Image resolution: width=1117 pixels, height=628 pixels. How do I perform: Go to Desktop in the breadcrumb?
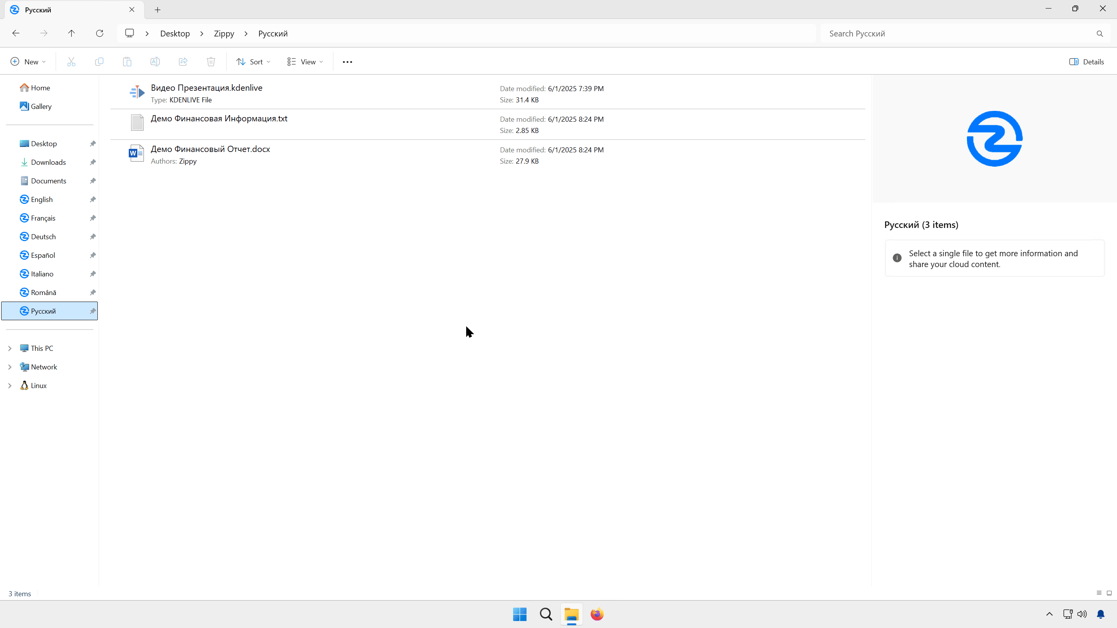(175, 33)
